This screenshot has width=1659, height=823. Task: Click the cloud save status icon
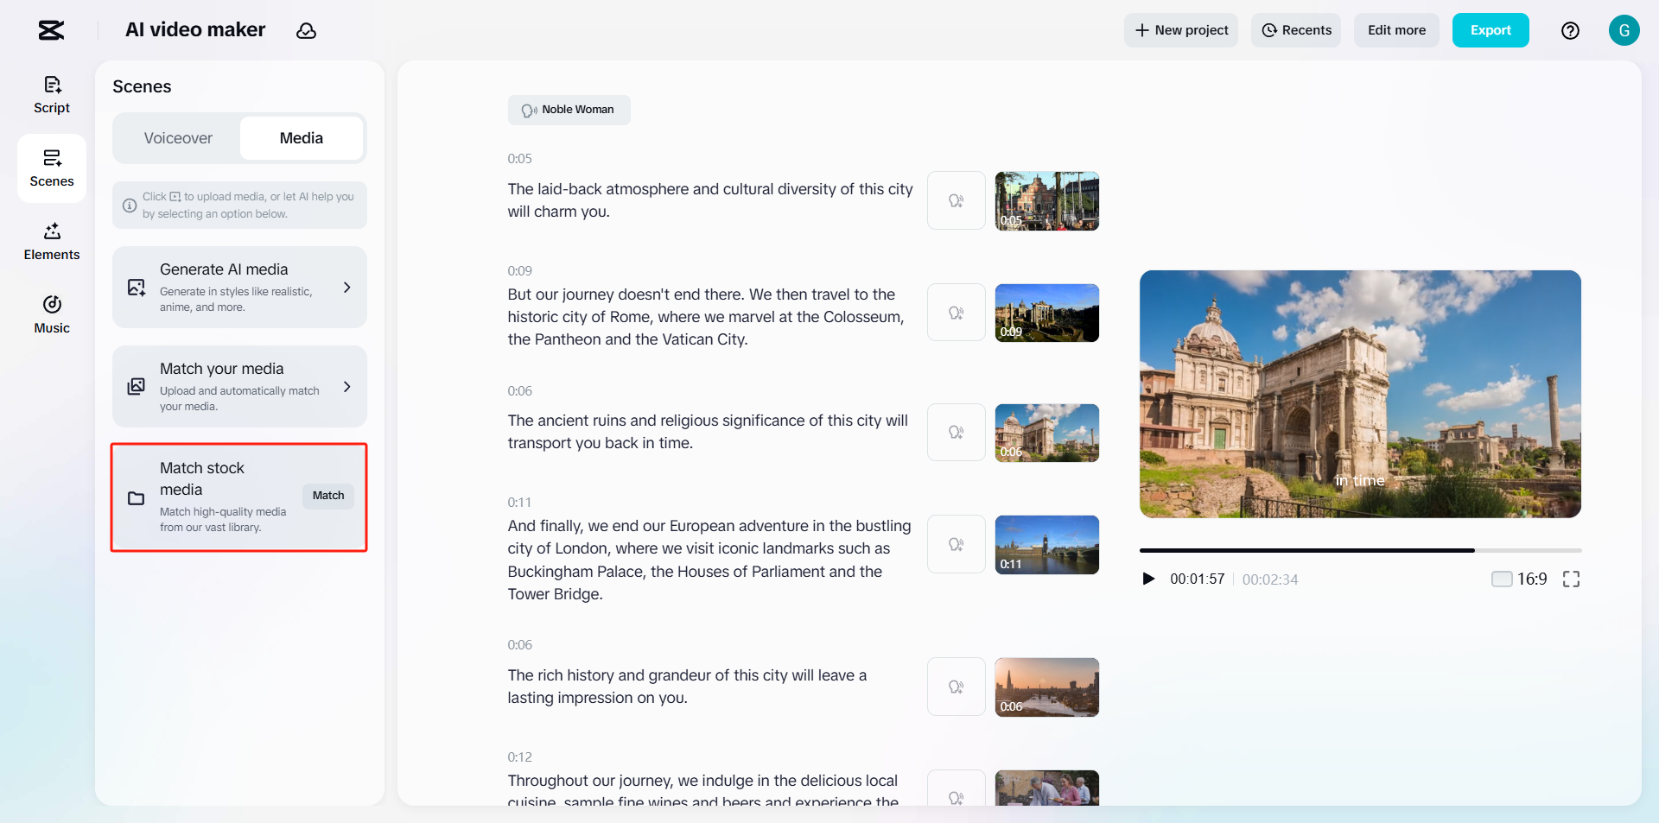[x=306, y=31]
